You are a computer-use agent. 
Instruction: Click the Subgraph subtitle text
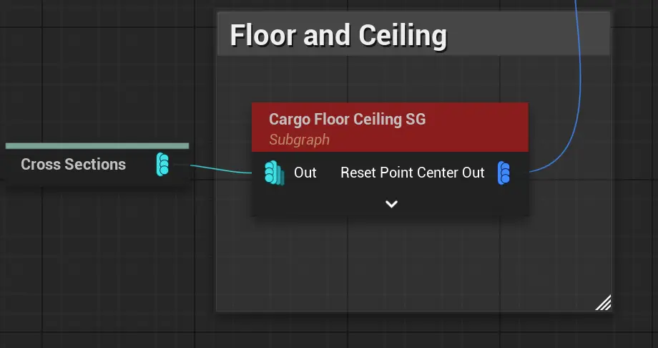(x=299, y=140)
